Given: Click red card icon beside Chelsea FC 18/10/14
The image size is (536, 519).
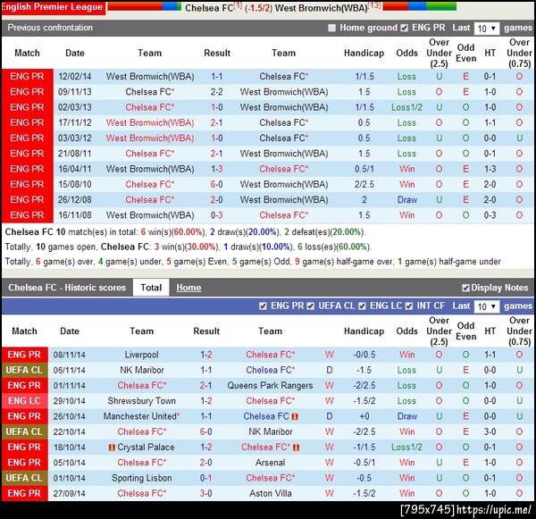Looking at the screenshot, I should point(297,448).
